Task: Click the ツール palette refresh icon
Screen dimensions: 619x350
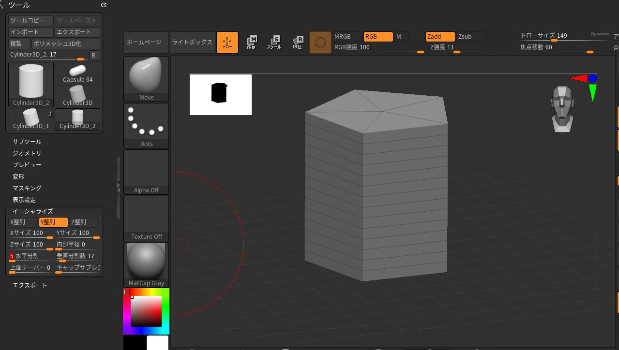Action: point(104,5)
